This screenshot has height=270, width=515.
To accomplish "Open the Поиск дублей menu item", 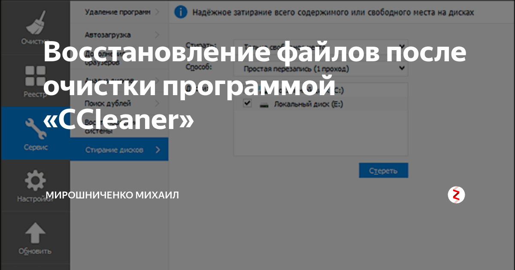I will pos(119,103).
